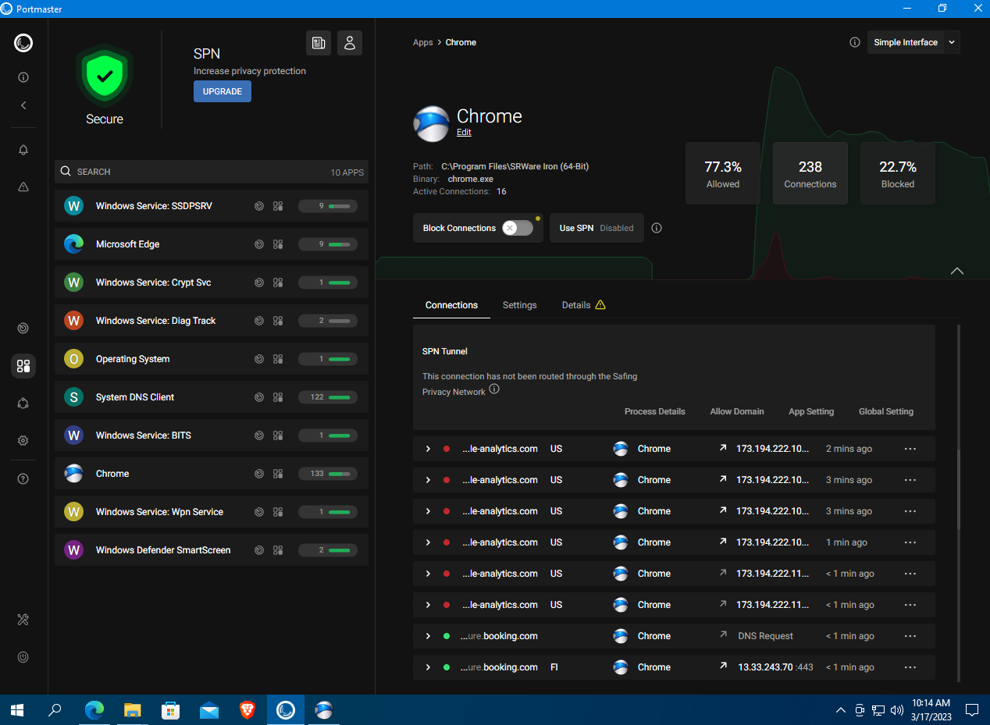This screenshot has height=725, width=990.
Task: Switch to the Settings tab
Action: (x=519, y=305)
